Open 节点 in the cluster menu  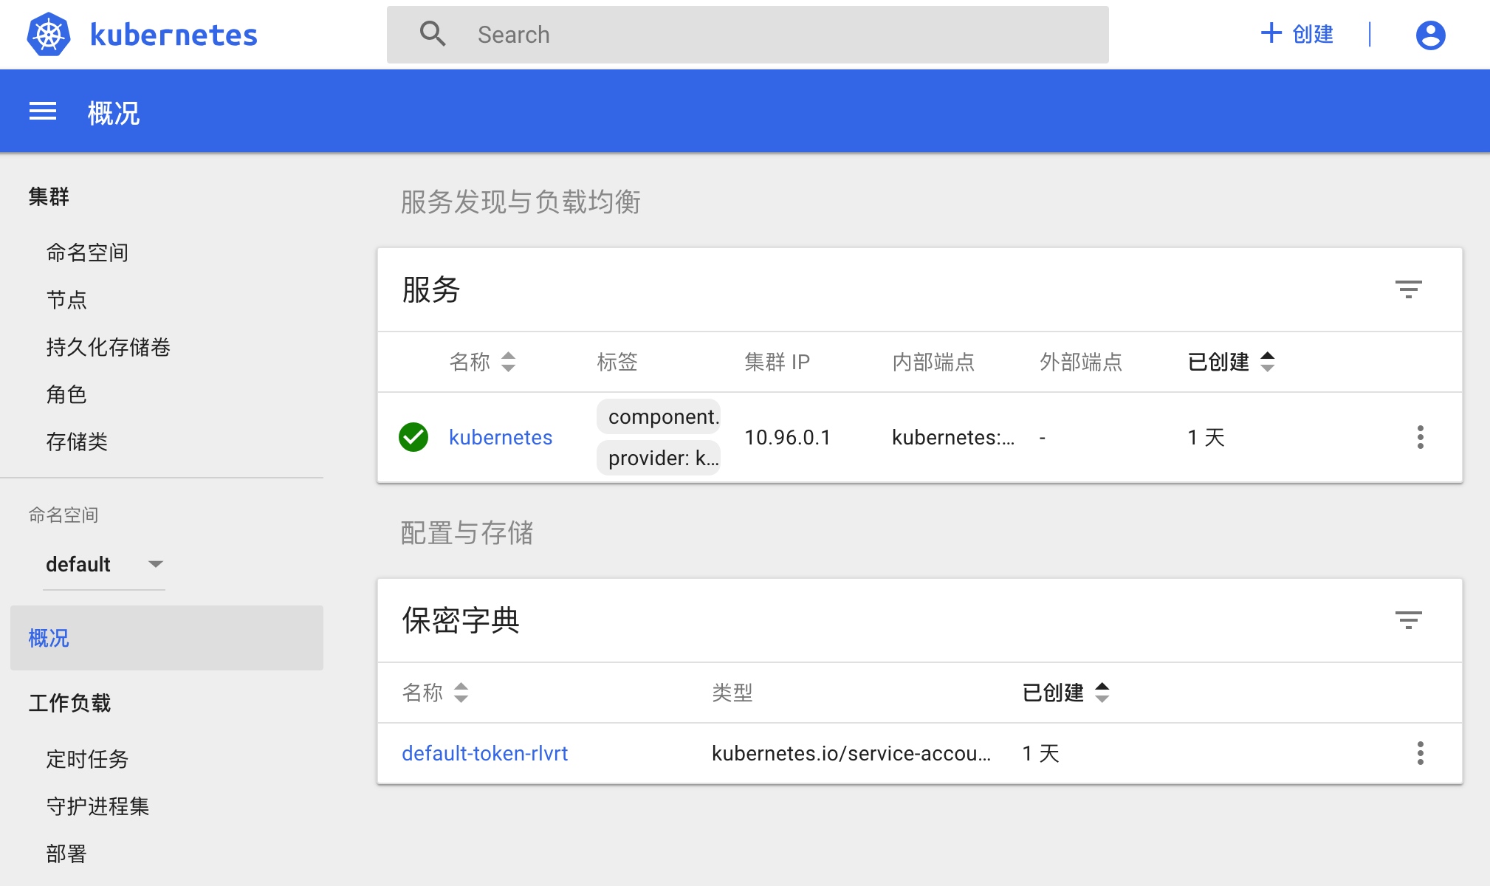(66, 300)
